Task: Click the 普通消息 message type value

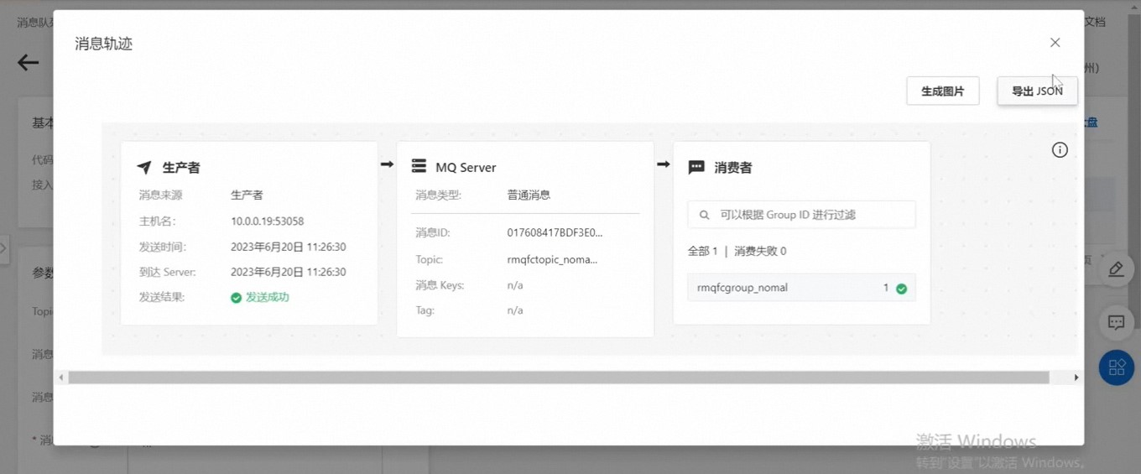Action: [529, 195]
